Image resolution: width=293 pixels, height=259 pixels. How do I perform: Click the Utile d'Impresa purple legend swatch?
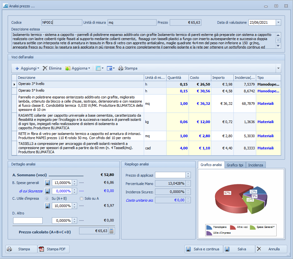pos(209,233)
